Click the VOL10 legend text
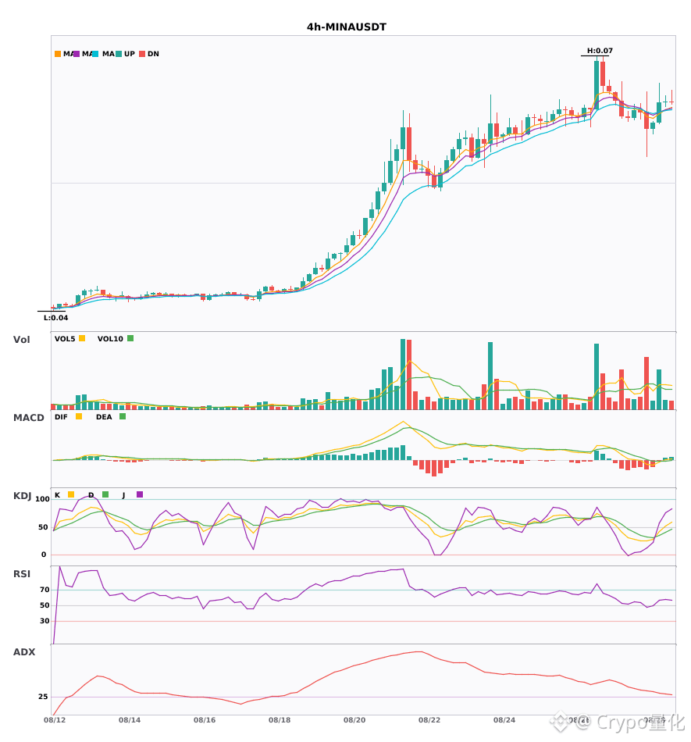This screenshot has width=691, height=742. click(110, 339)
